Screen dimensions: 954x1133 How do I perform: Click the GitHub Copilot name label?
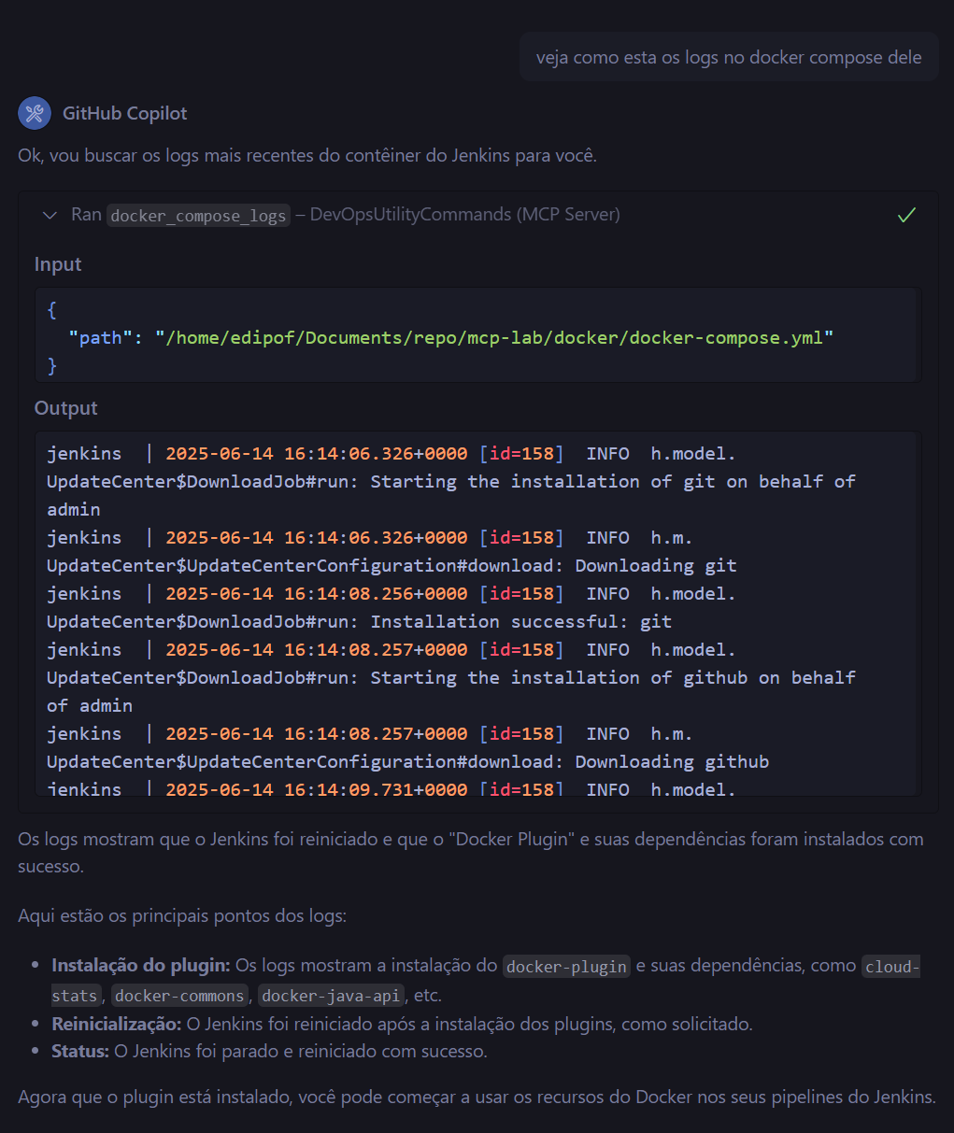[x=125, y=113]
